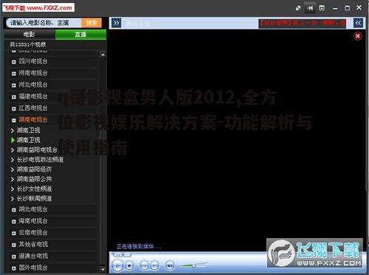The image size is (369, 275).
Task: Open the 长沙电视政法频道 channel
Action: click(40, 160)
